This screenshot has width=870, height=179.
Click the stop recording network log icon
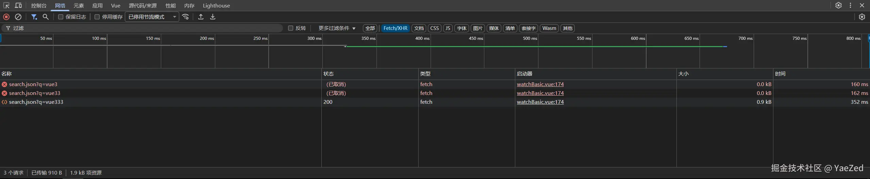(6, 17)
